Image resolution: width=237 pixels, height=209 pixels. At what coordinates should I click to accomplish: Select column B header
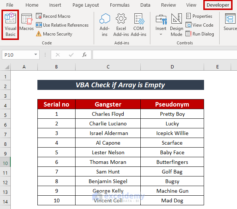pos(56,67)
